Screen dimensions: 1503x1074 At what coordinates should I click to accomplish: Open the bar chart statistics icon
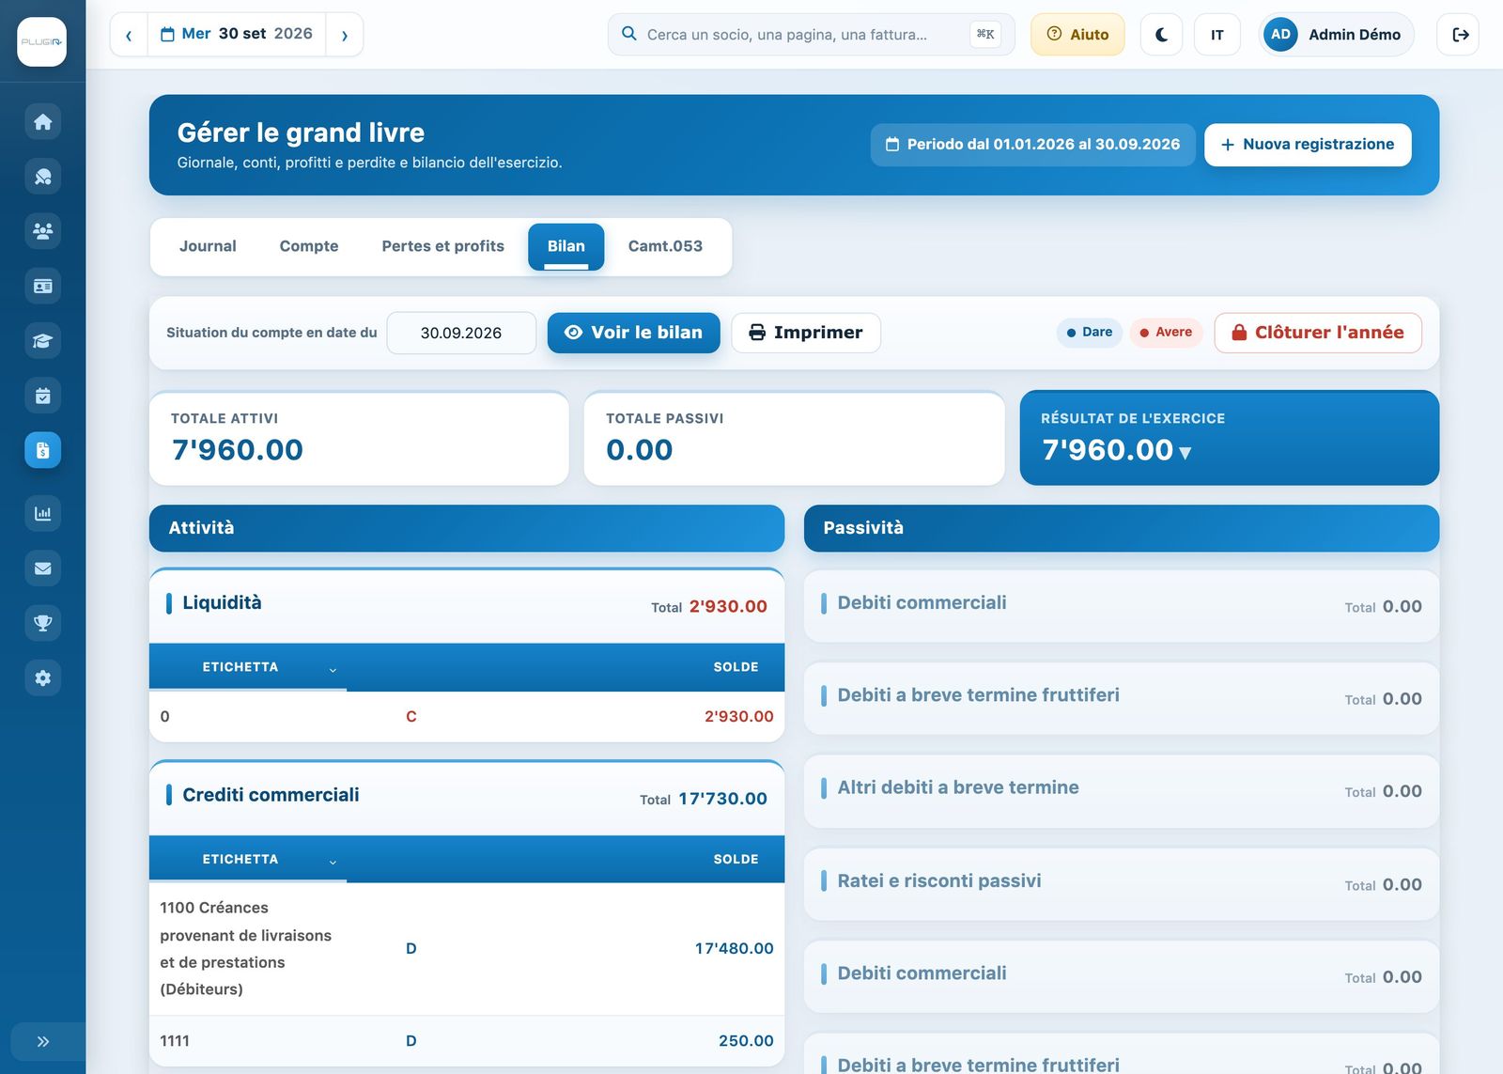(x=42, y=513)
